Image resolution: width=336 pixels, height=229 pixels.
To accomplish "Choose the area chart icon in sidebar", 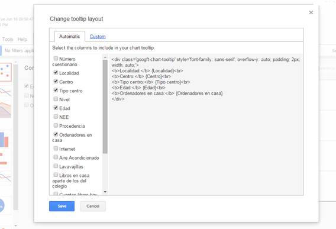I will [x=5, y=110].
